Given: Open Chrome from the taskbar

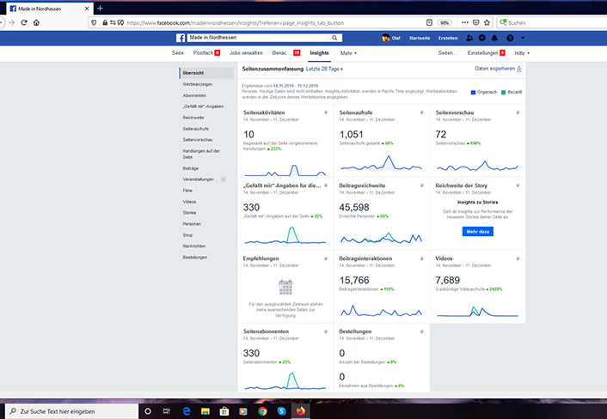Looking at the screenshot, I should 262,411.
